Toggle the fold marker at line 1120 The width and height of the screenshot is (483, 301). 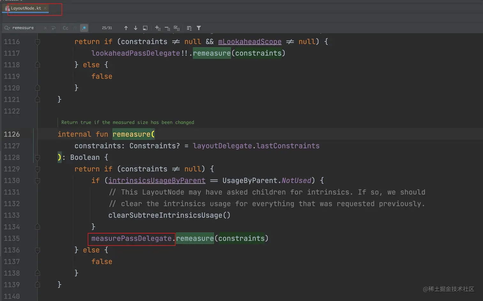tap(37, 88)
